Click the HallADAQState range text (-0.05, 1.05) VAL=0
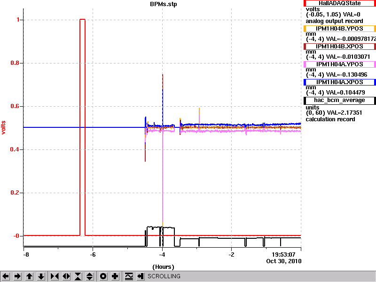The height and width of the screenshot is (282, 376). click(333, 15)
